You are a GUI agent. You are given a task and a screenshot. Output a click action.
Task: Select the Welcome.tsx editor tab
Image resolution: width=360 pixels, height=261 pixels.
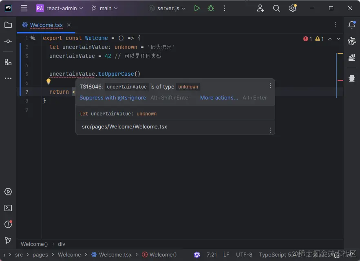(46, 25)
